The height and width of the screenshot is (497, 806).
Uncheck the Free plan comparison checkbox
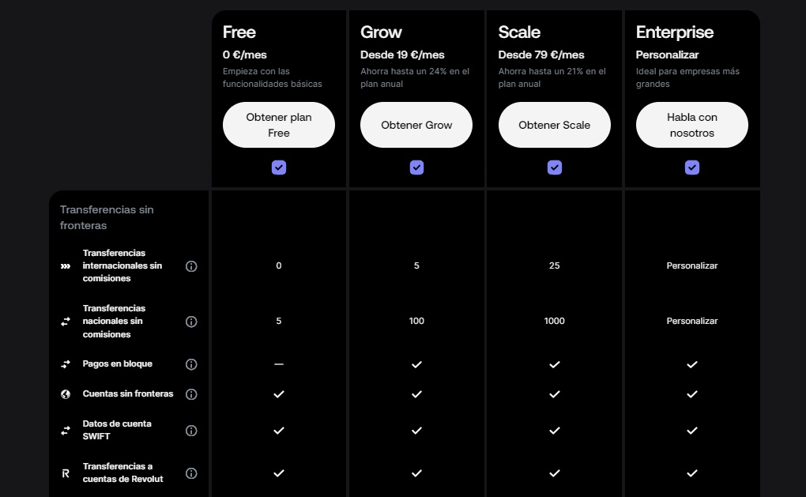(278, 167)
